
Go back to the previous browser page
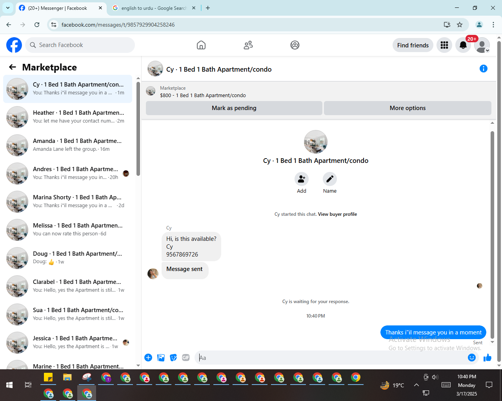click(9, 25)
